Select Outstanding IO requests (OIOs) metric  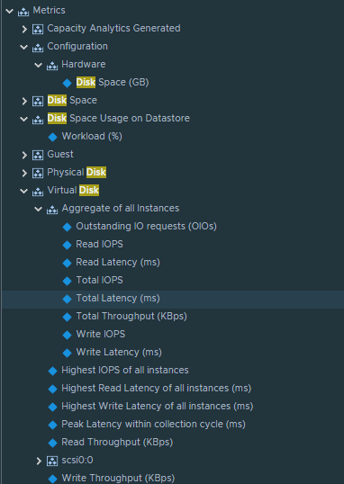pyautogui.click(x=146, y=227)
